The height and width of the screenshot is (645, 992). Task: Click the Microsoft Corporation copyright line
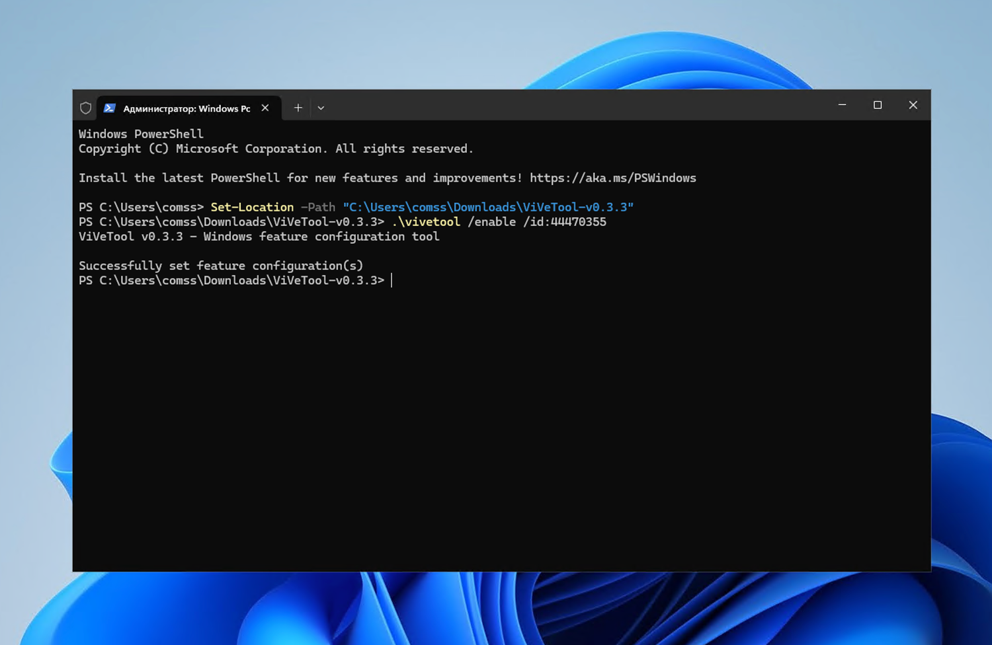point(276,149)
